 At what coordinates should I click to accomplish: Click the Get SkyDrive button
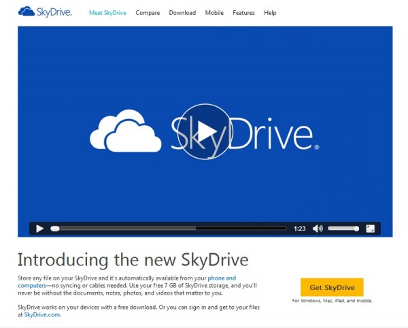[332, 287]
